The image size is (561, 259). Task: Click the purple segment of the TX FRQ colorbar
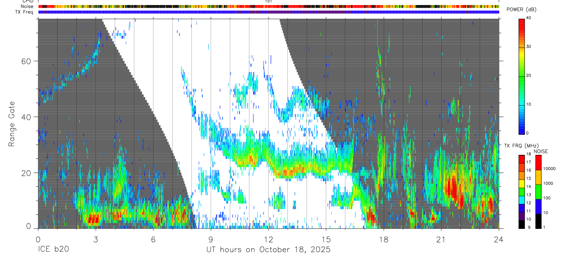point(521,216)
